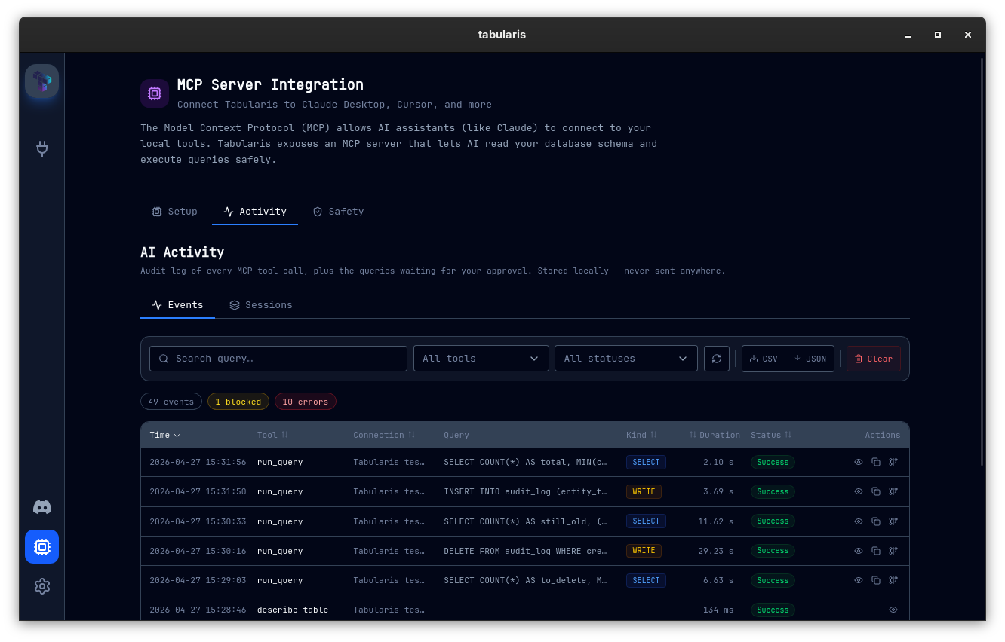This screenshot has width=1005, height=642.
Task: Show details for the describe_table event
Action: pyautogui.click(x=893, y=610)
